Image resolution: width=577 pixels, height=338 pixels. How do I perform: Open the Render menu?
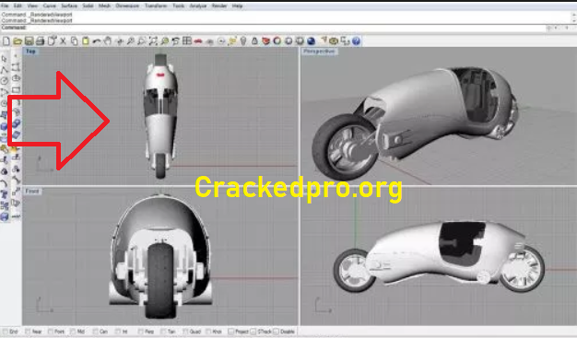[219, 6]
